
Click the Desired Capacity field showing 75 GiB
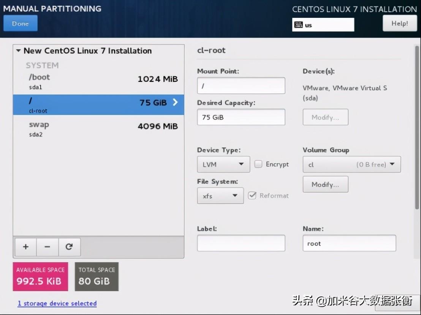coord(241,117)
